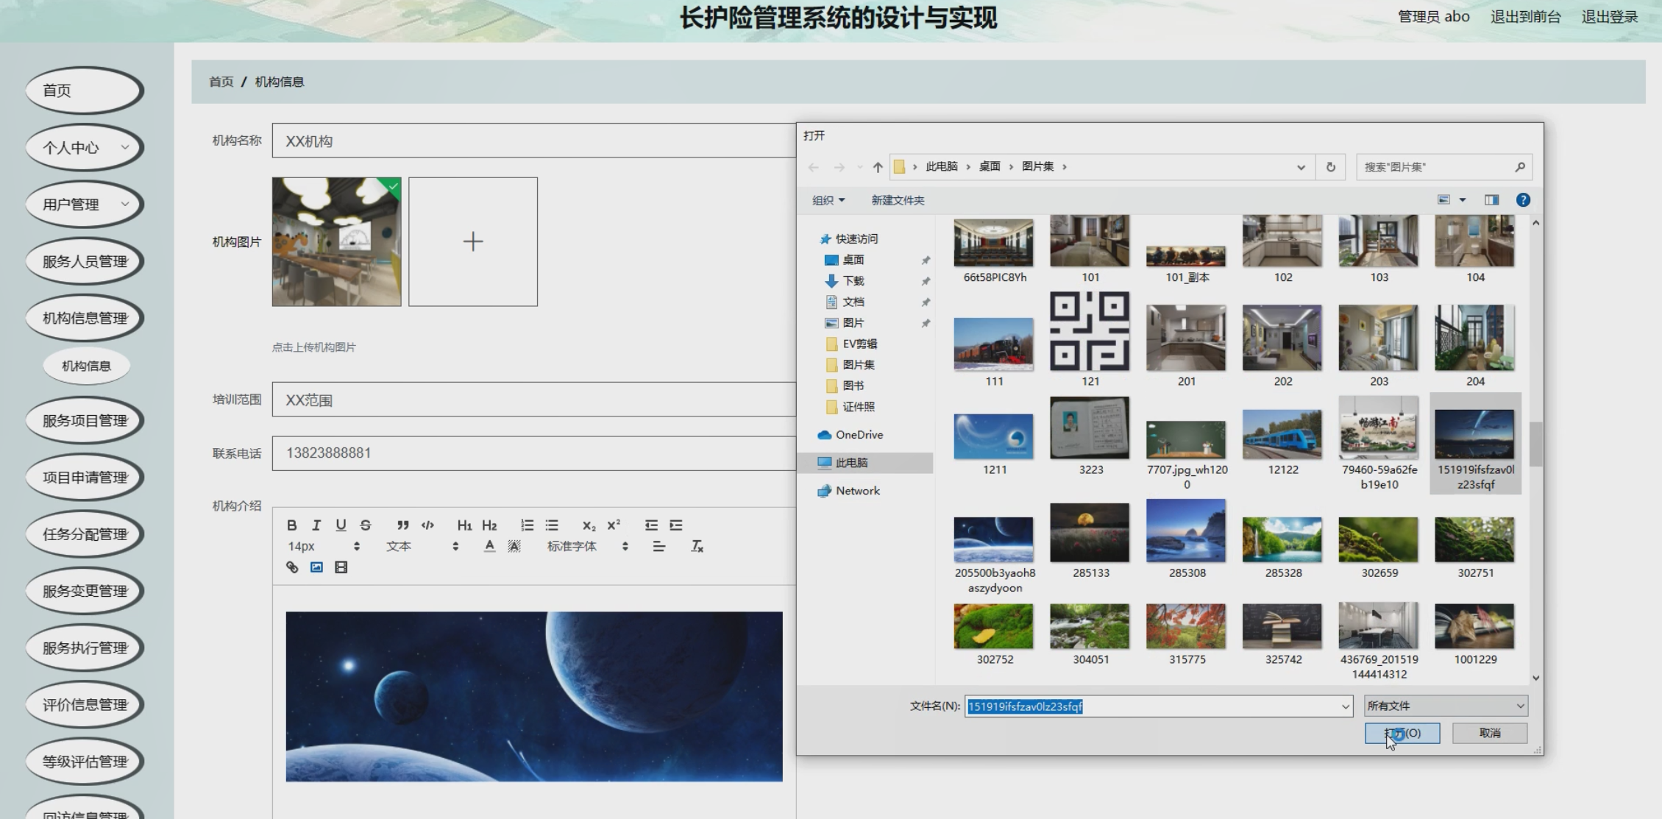Click the 取消 button in dialog
Screen dimensions: 1662x819
(x=1489, y=733)
